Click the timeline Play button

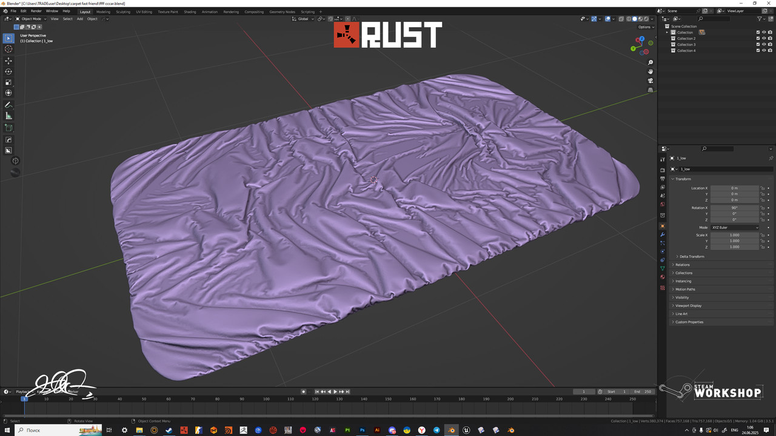click(335, 392)
